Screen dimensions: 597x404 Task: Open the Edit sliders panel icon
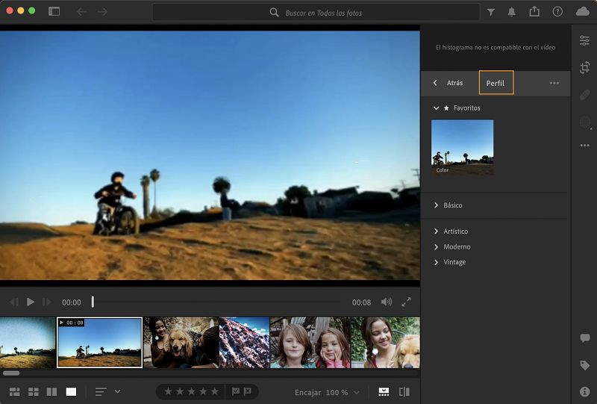click(584, 40)
